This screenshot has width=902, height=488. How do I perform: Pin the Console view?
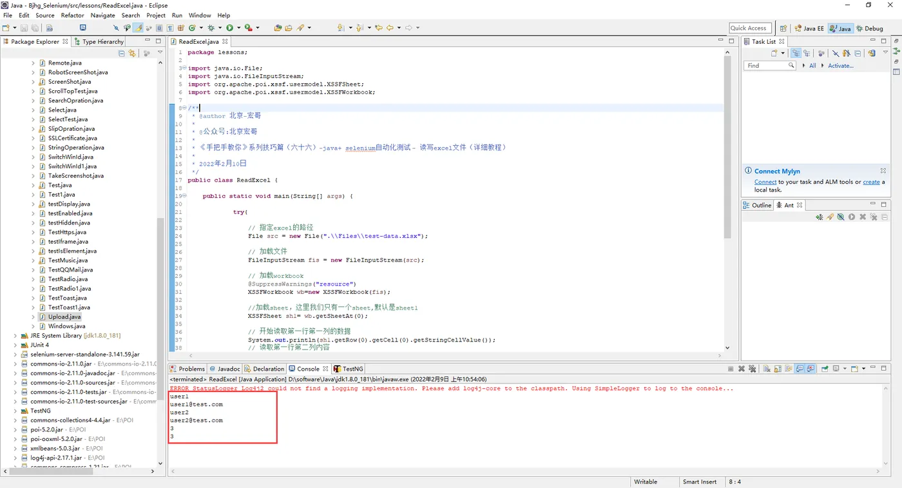pyautogui.click(x=824, y=369)
